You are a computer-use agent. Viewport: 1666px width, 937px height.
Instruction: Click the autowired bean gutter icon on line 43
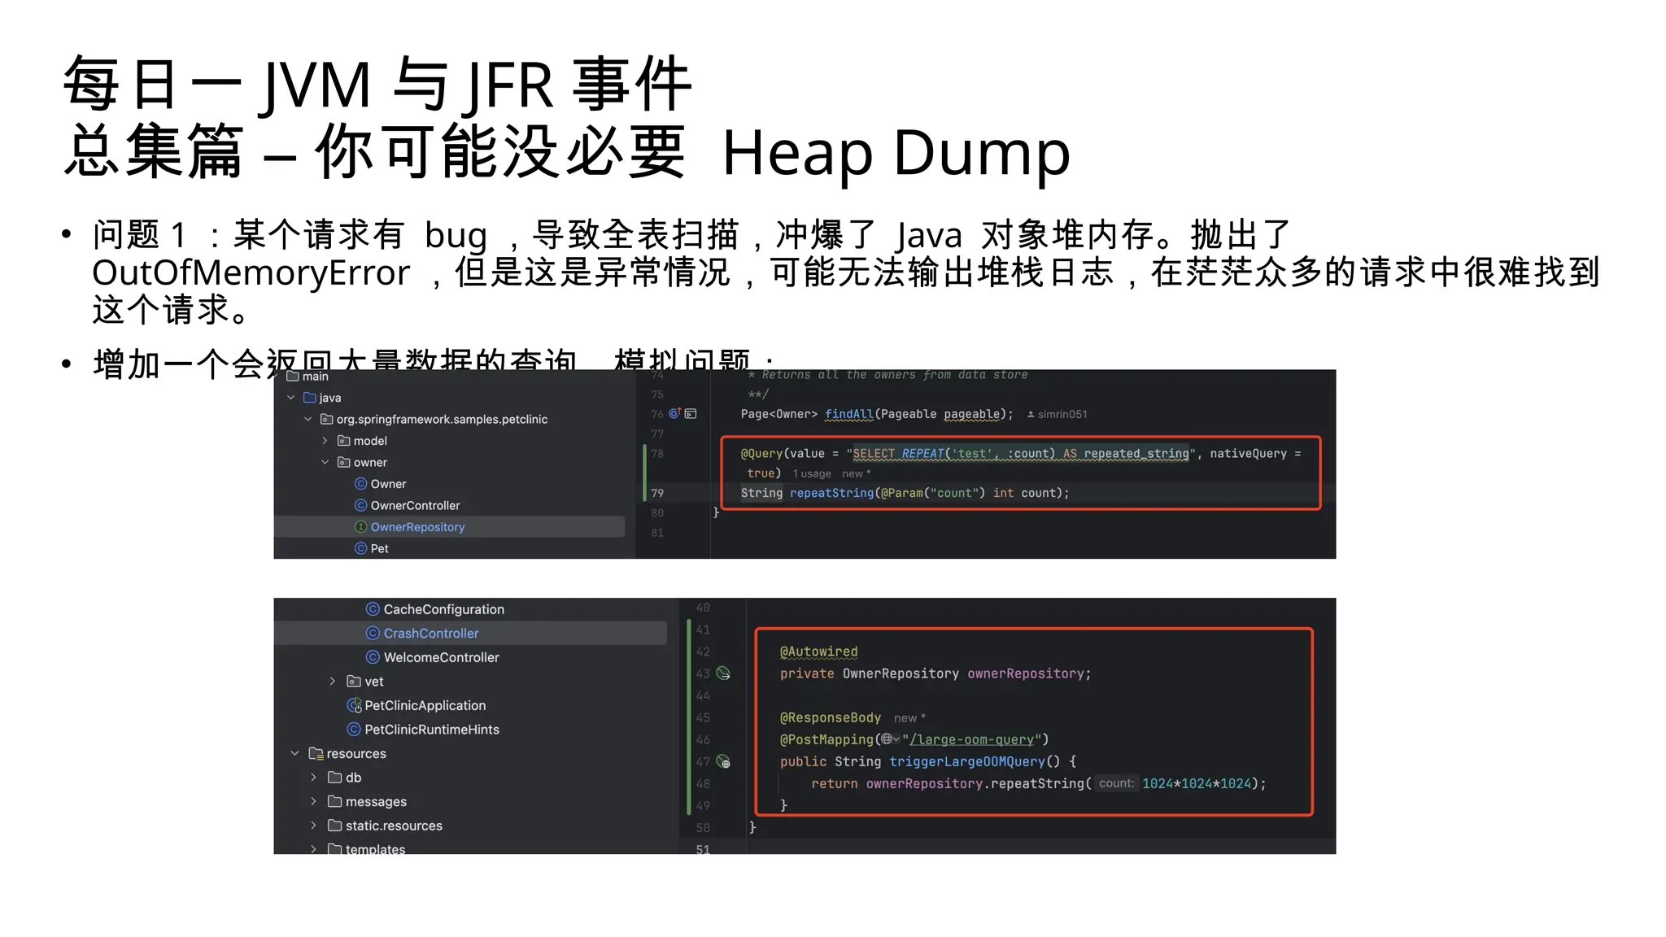tap(722, 673)
